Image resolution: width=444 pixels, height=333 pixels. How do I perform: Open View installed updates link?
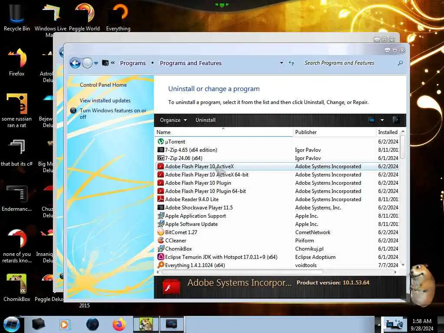(x=105, y=101)
